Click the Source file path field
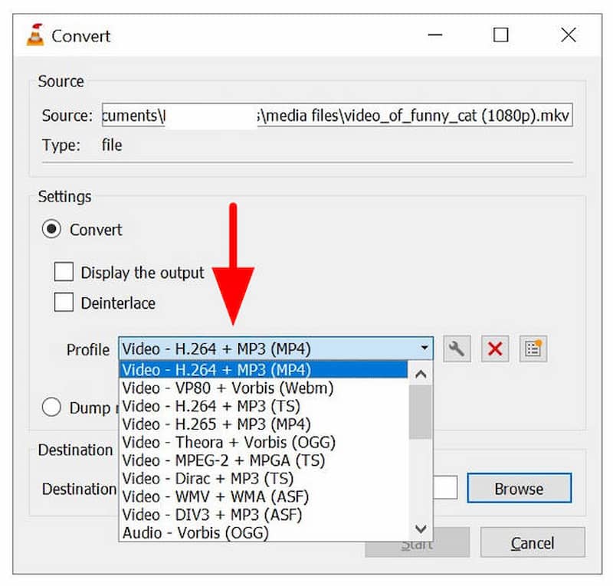The height and width of the screenshot is (586, 613). click(x=337, y=115)
